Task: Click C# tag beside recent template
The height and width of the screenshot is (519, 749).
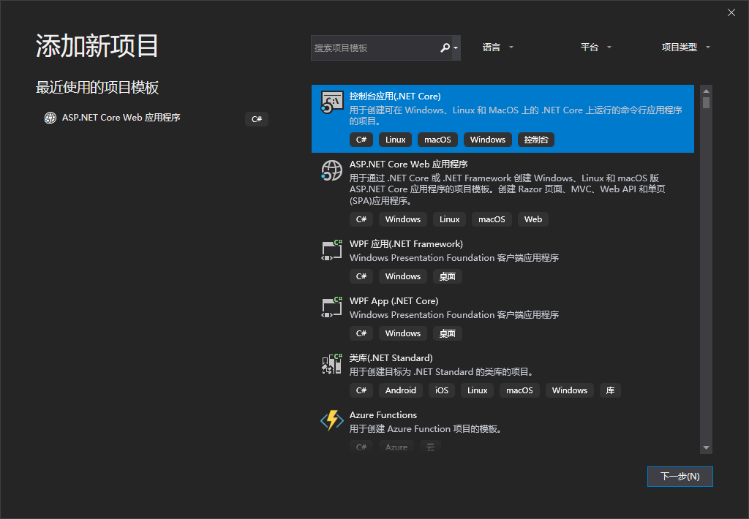Action: (257, 119)
